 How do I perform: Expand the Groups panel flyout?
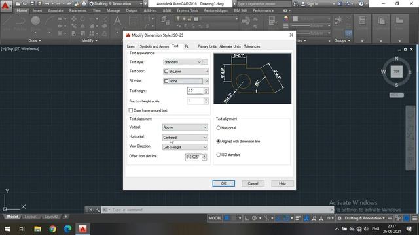(x=342, y=40)
